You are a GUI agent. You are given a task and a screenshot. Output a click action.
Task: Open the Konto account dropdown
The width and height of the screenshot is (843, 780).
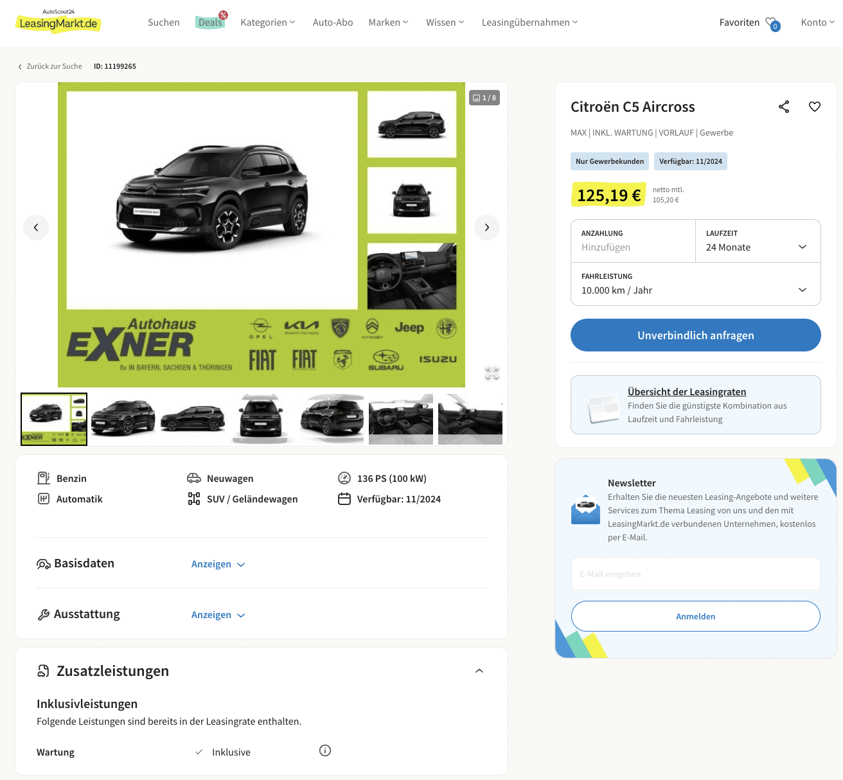817,22
